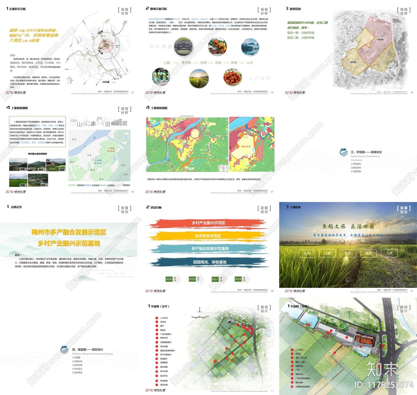Click the 2 地域文脉分析 slide title
417x395 pixels.
click(x=156, y=9)
